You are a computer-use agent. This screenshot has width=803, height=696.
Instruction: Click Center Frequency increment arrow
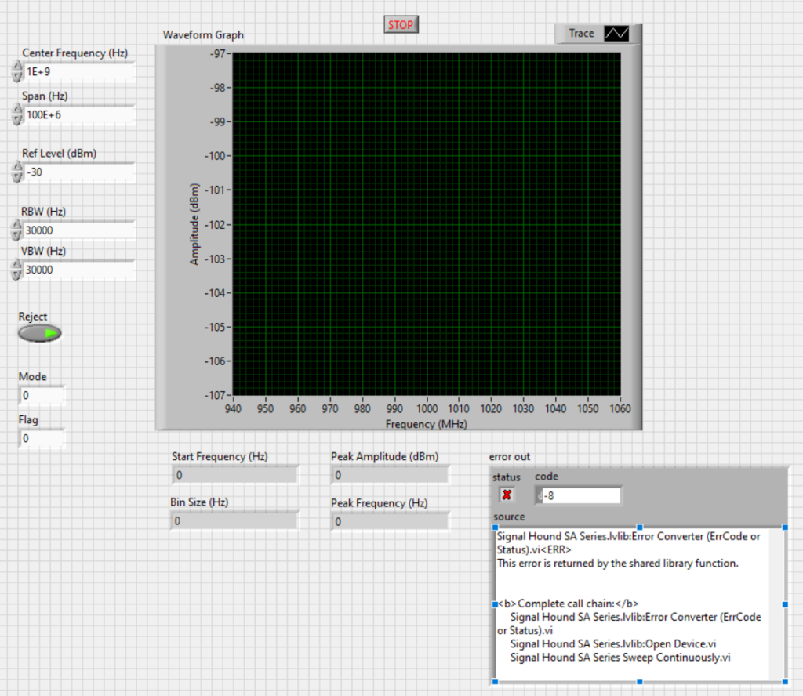[16, 67]
